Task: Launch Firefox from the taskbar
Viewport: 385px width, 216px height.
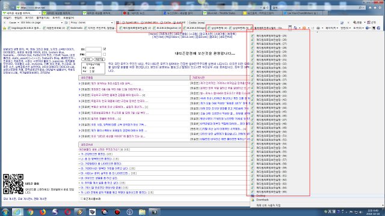Action: (x=43, y=212)
